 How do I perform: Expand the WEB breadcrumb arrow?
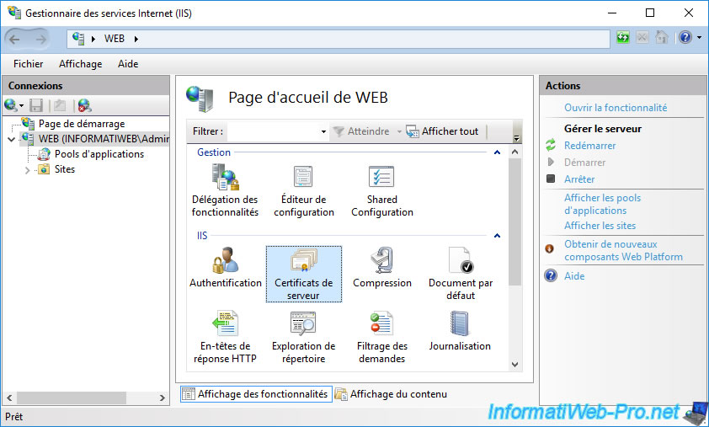pos(136,39)
